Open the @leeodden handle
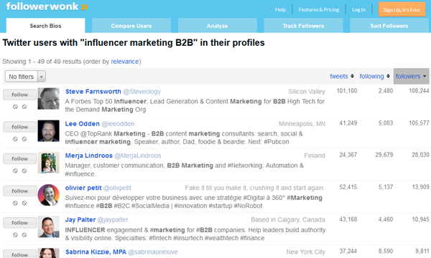431x258 pixels. point(118,124)
